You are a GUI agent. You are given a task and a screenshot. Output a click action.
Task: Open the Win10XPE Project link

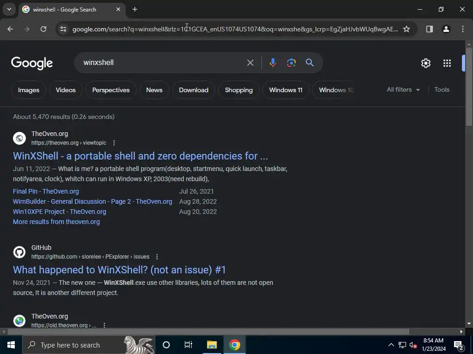click(x=60, y=212)
